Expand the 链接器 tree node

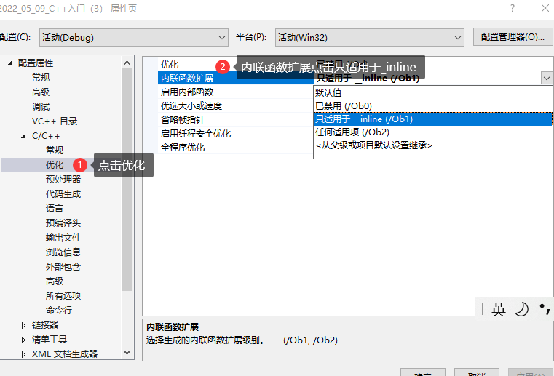click(24, 325)
